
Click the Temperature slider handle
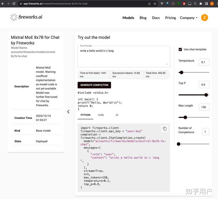click(181, 73)
